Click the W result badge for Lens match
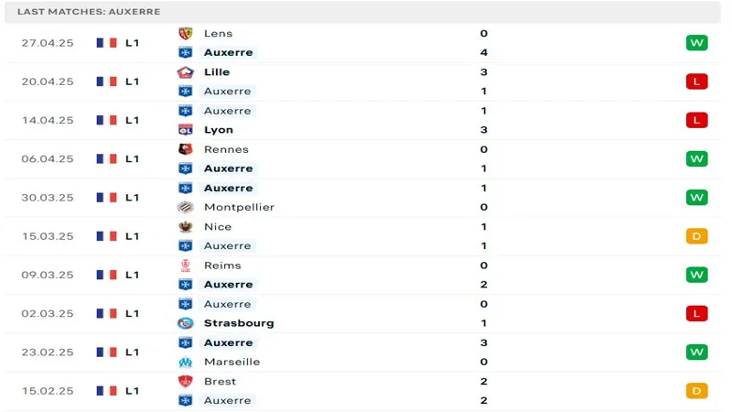This screenshot has height=412, width=732. (x=697, y=43)
